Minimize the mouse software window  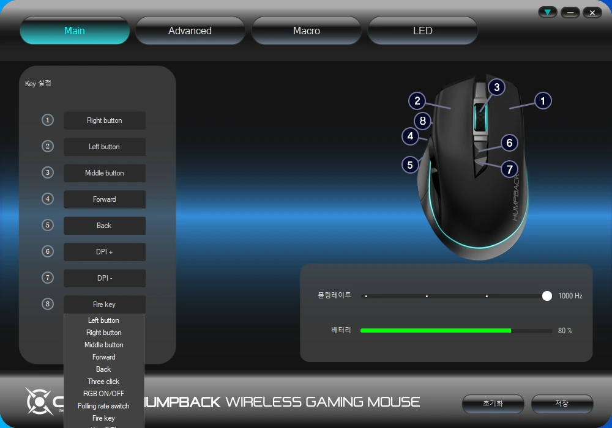click(x=570, y=12)
